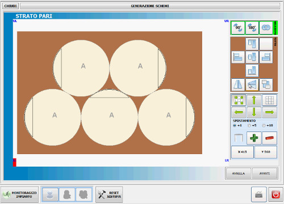This screenshot has height=204, width=284.
Task: Align selected items to the right
Action: 266,57
